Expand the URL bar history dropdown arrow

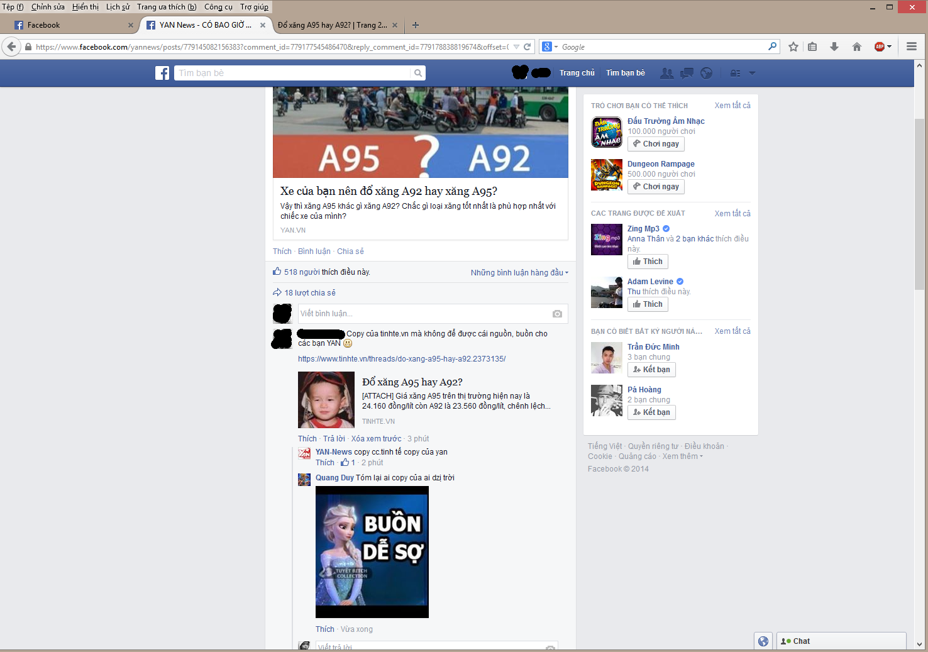[x=516, y=47]
